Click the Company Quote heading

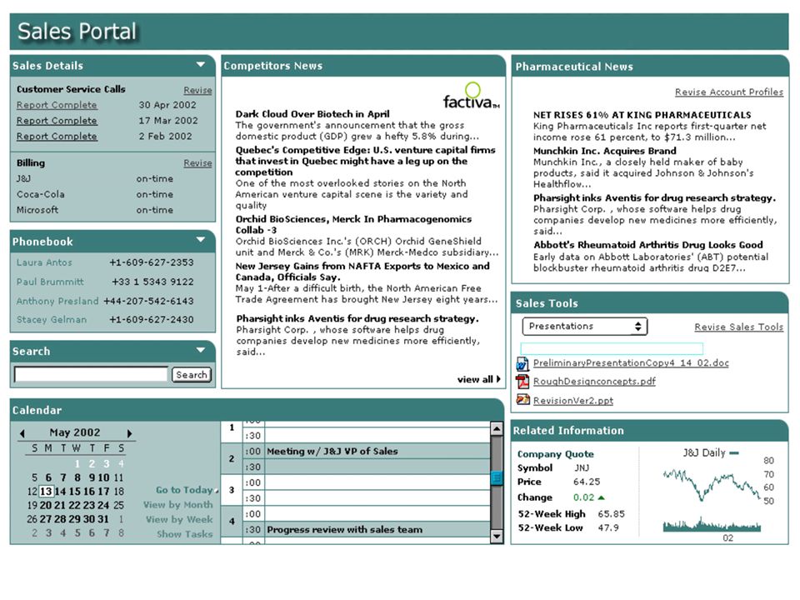pyautogui.click(x=555, y=454)
